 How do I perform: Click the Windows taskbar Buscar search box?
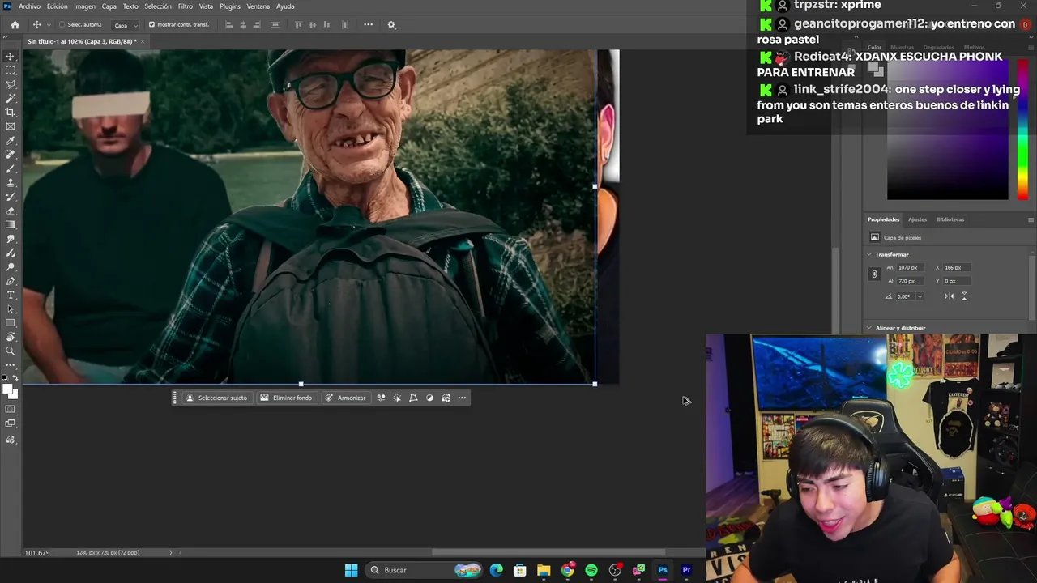422,570
